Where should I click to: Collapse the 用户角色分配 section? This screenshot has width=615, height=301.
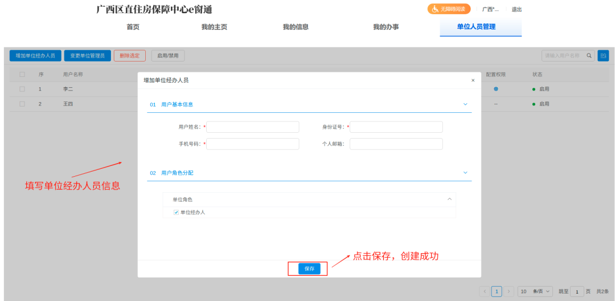(x=465, y=173)
